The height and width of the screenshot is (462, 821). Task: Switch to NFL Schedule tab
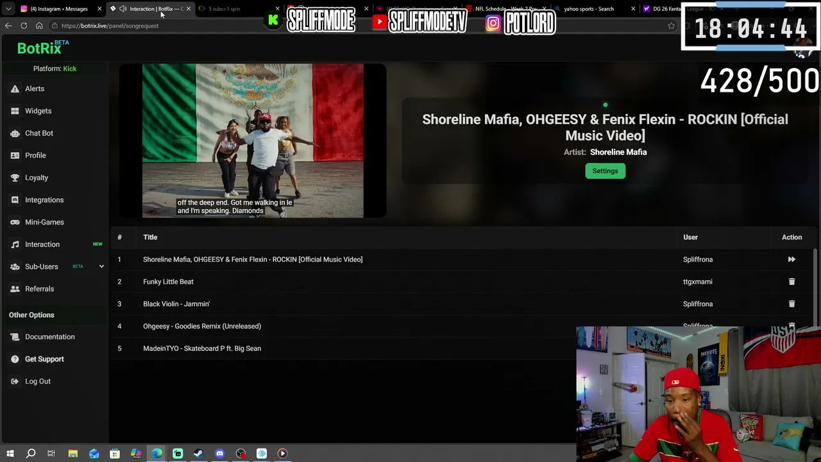[x=507, y=9]
